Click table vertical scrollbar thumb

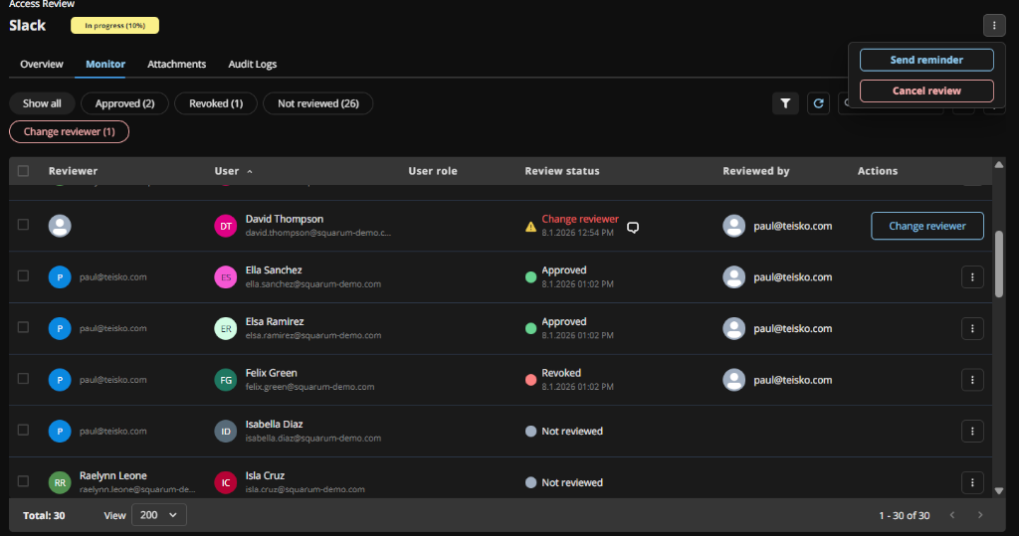[x=999, y=265]
